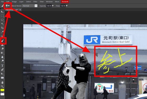Open the Window menu
This screenshot has width=147, height=99.
pos(49,2)
